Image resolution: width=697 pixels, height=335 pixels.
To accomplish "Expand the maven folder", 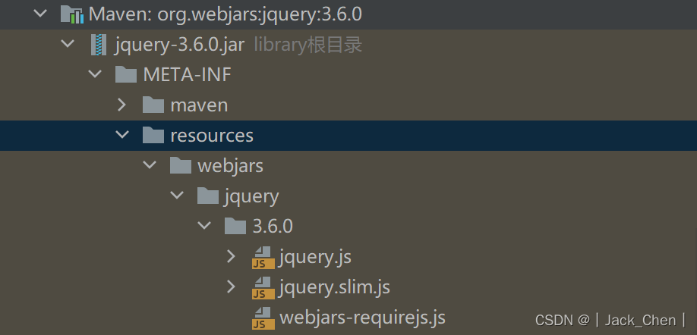I will tap(121, 105).
